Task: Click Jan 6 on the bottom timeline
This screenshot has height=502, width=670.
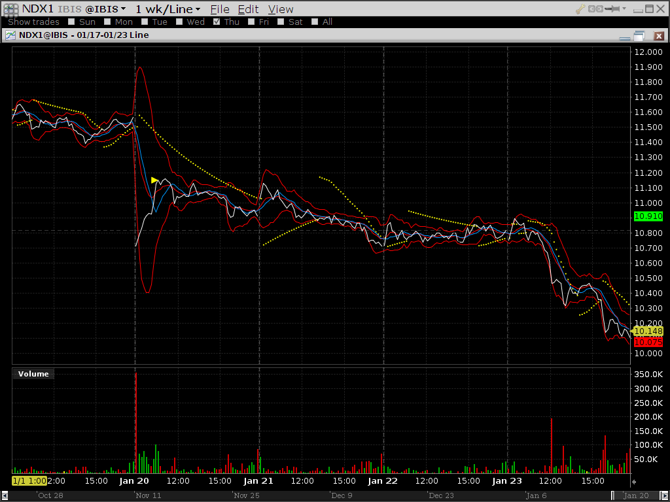Action: pos(536,495)
